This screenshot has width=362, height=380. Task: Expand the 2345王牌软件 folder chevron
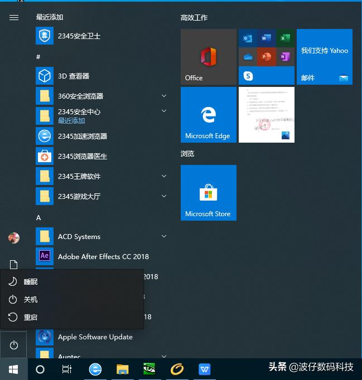164,176
